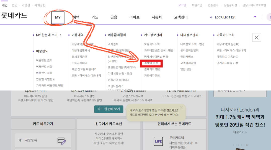Select 결제계좌 변경 menu item

coord(152,69)
